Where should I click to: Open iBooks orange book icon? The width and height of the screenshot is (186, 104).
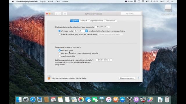coord(116,99)
